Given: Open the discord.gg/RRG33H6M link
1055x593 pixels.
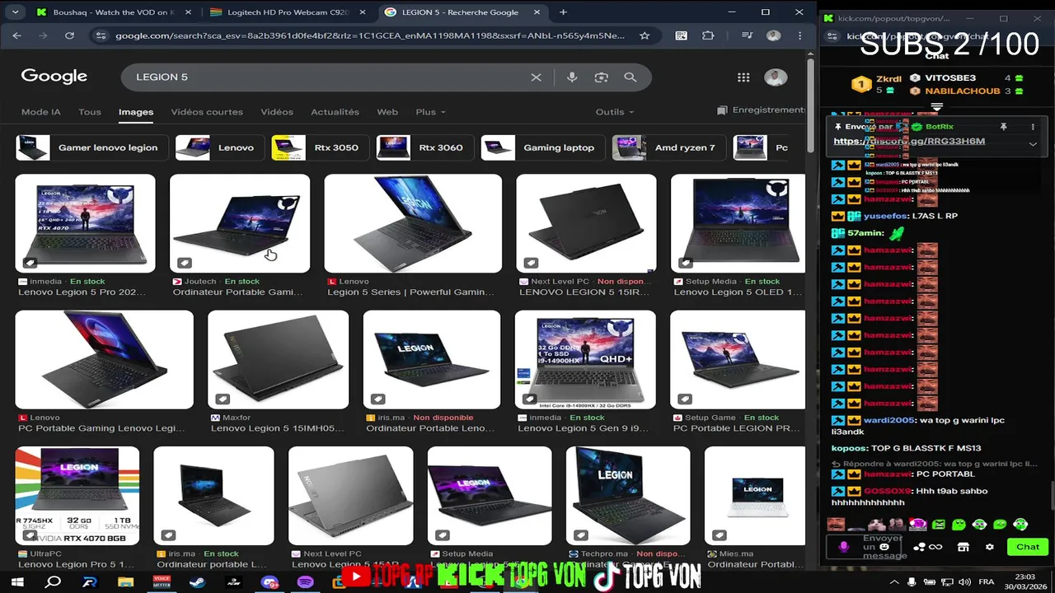Looking at the screenshot, I should tap(909, 142).
